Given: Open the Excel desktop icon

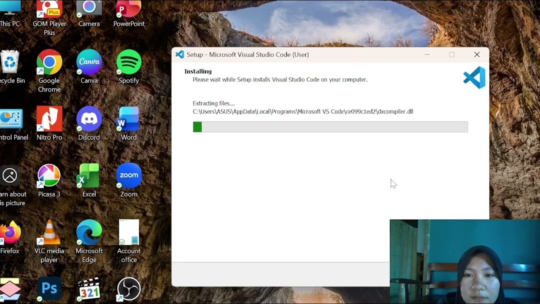Looking at the screenshot, I should (x=89, y=180).
